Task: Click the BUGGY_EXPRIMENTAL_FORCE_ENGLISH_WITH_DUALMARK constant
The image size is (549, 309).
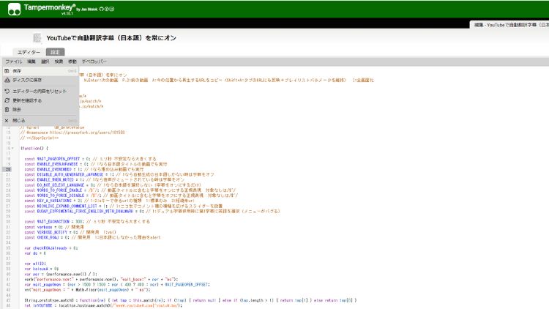Action: click(85, 212)
